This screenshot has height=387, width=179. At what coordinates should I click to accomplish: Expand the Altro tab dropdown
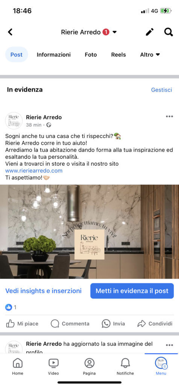point(150,54)
